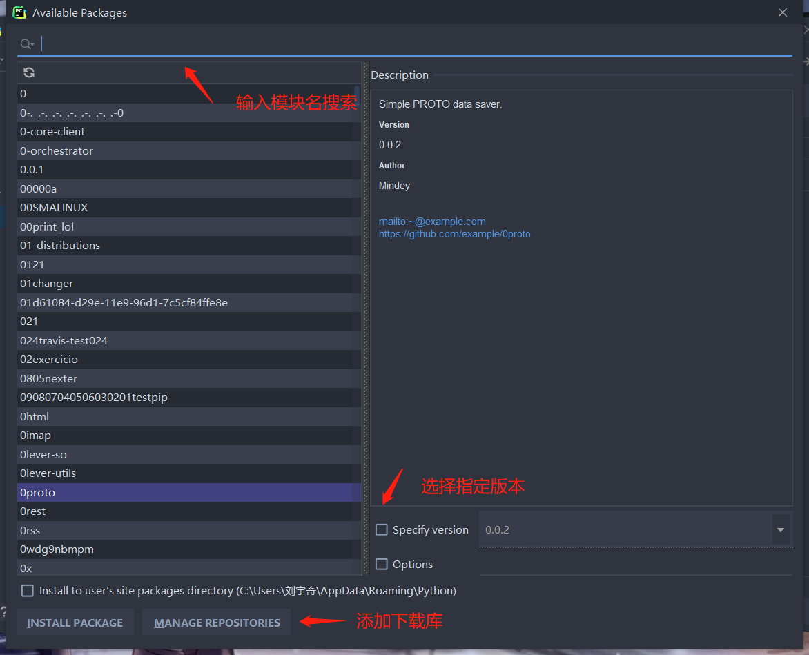
Task: Open the search options magnifier icon
Action: (27, 44)
